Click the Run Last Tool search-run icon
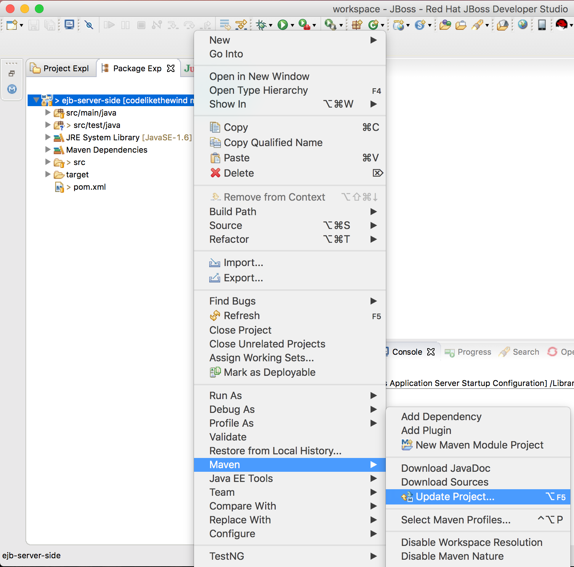This screenshot has width=574, height=567. [x=330, y=25]
